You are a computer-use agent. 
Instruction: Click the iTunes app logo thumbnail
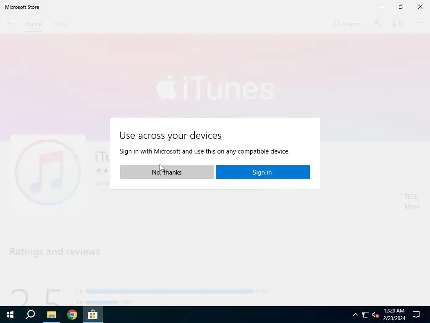[x=48, y=172]
